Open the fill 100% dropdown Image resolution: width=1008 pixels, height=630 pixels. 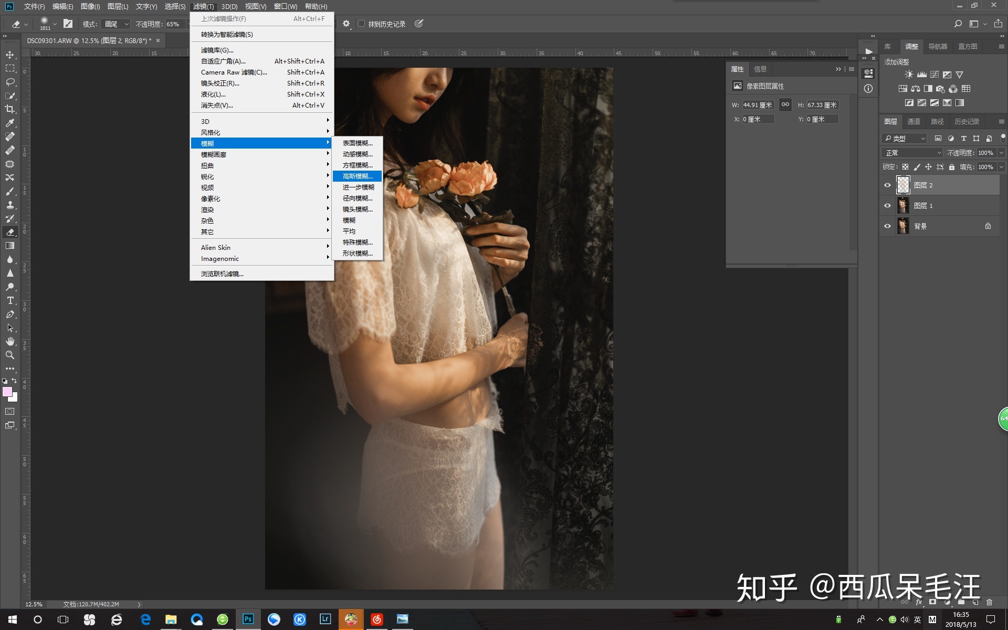(x=1001, y=167)
